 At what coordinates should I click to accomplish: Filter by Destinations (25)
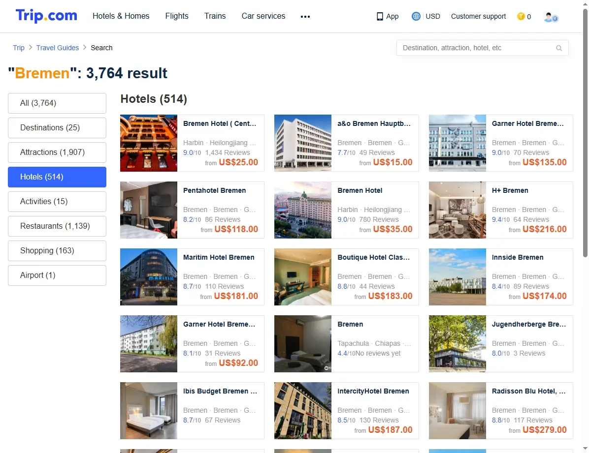point(57,127)
